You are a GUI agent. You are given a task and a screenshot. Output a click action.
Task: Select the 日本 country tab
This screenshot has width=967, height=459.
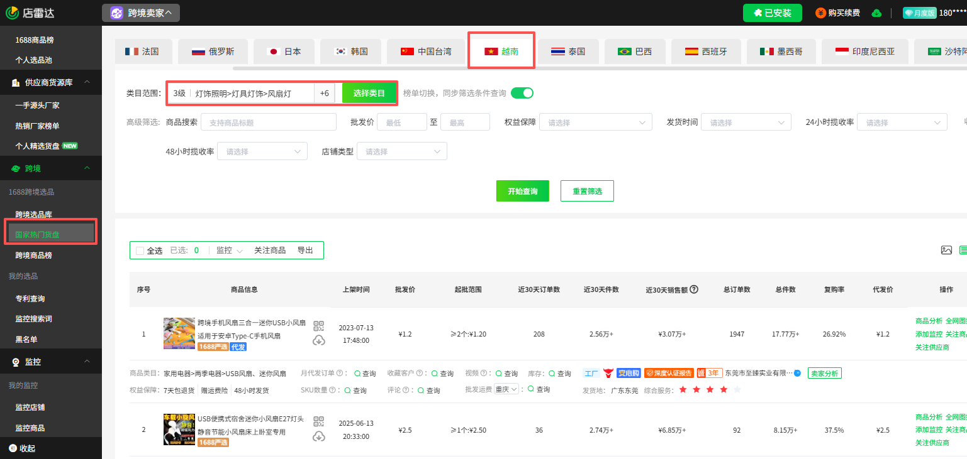click(284, 51)
